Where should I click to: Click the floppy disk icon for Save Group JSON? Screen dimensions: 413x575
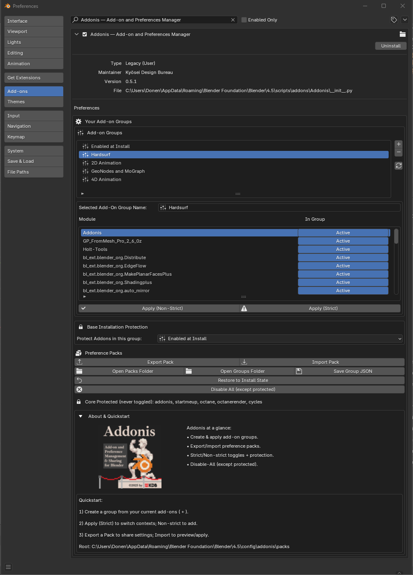299,371
